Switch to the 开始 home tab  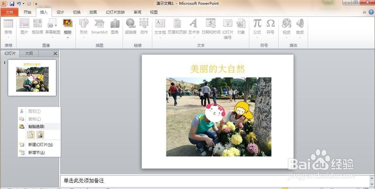pyautogui.click(x=27, y=12)
